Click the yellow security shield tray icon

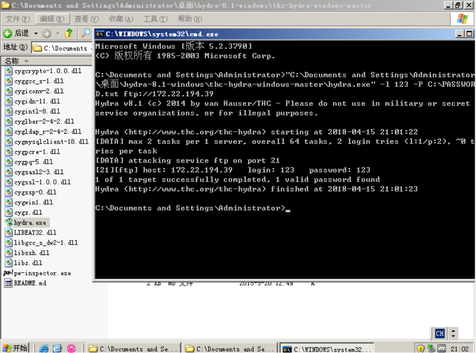coord(420,348)
